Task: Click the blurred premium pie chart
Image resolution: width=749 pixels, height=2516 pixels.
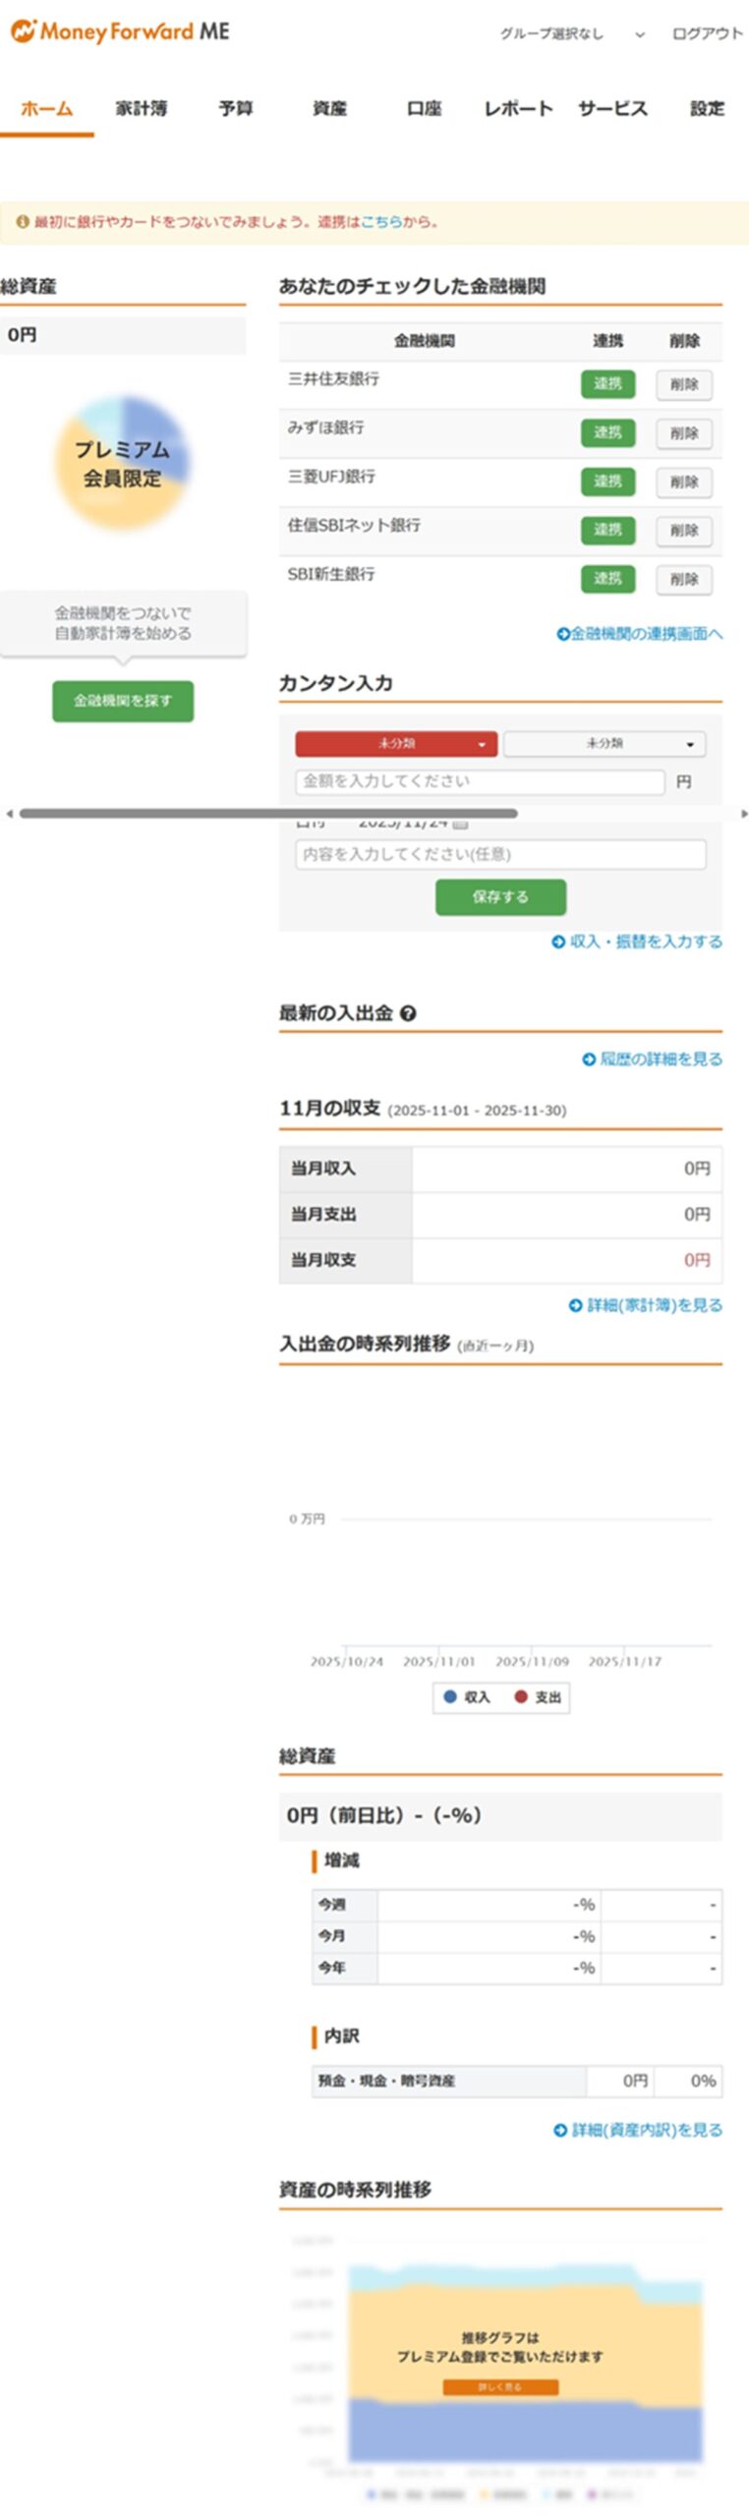Action: [123, 463]
